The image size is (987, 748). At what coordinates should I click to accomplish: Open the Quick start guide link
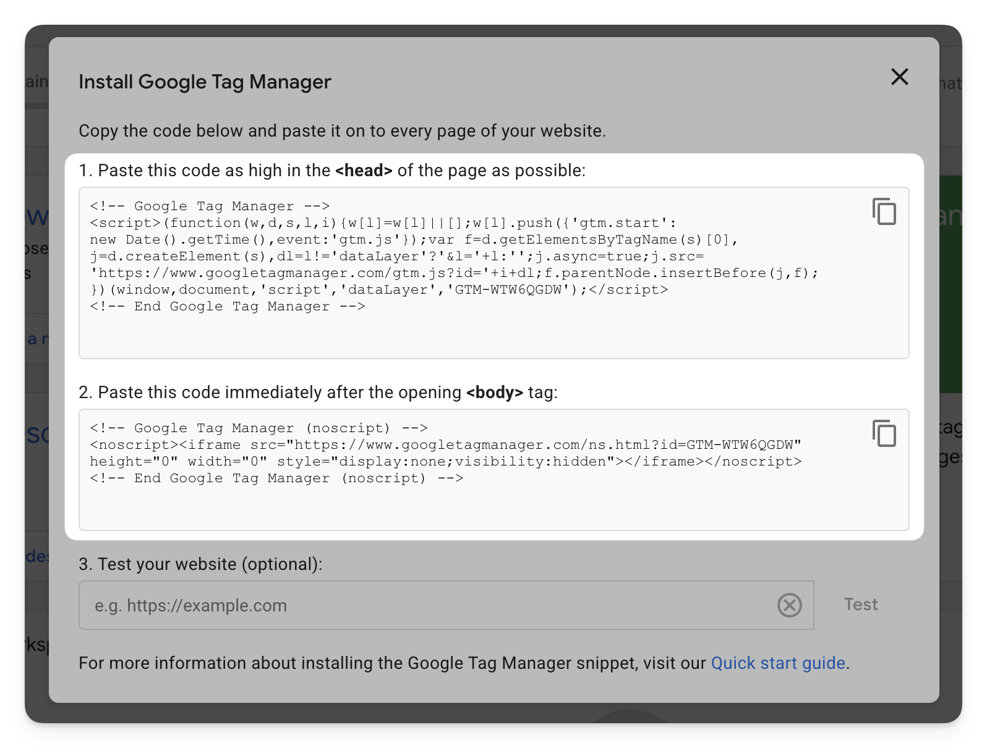[777, 663]
